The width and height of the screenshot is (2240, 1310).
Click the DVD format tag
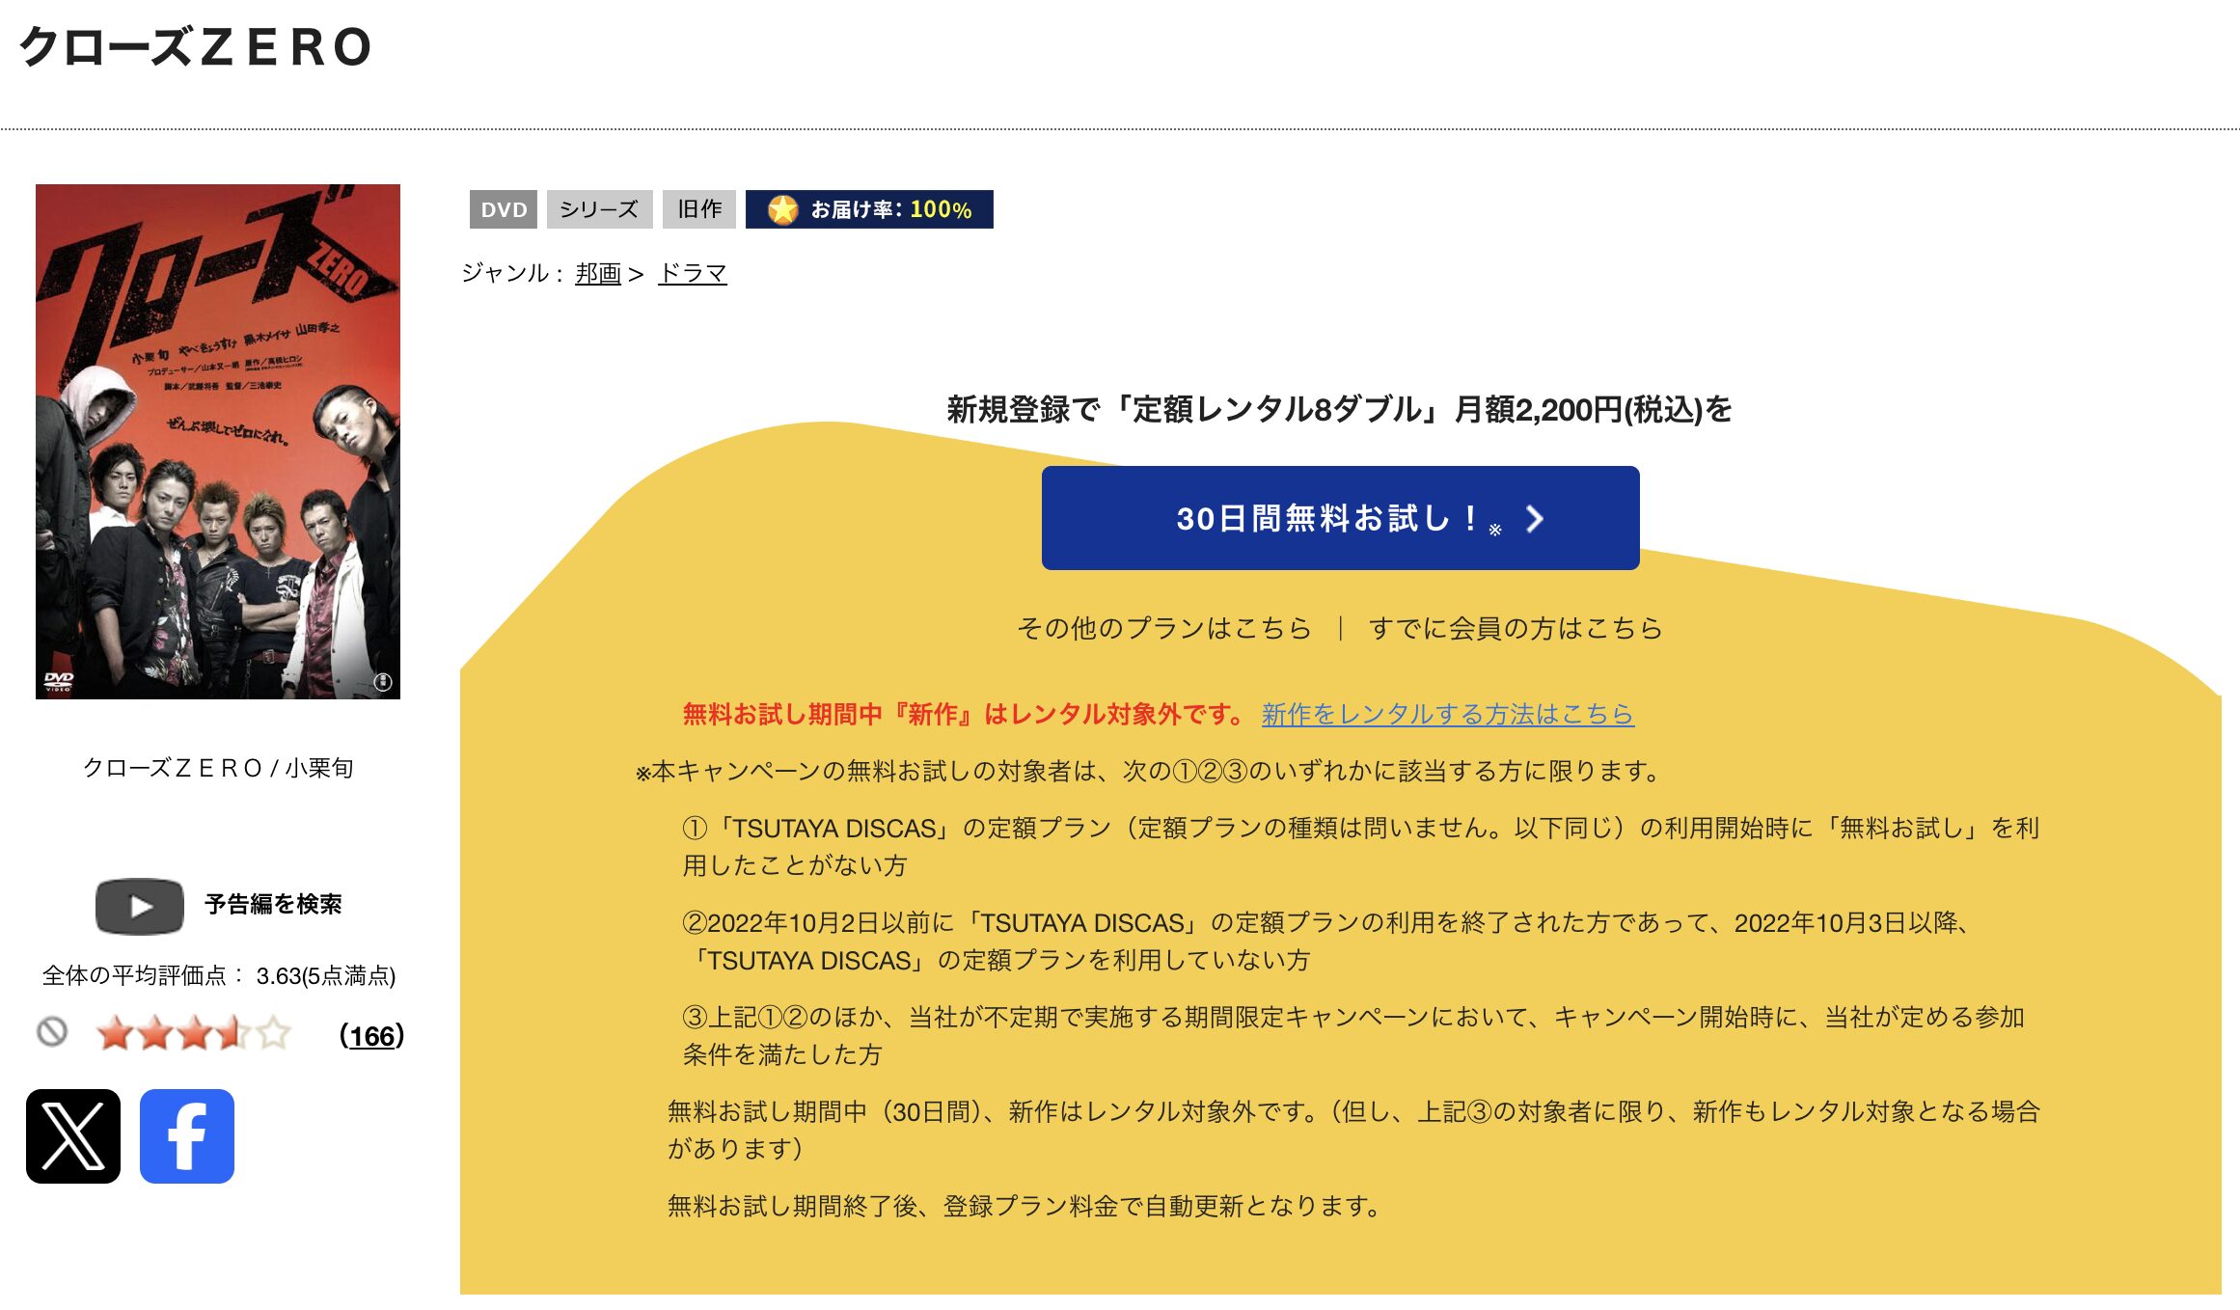pyautogui.click(x=504, y=209)
